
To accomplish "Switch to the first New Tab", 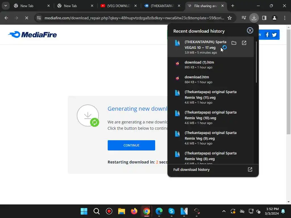I will [x=31, y=6].
